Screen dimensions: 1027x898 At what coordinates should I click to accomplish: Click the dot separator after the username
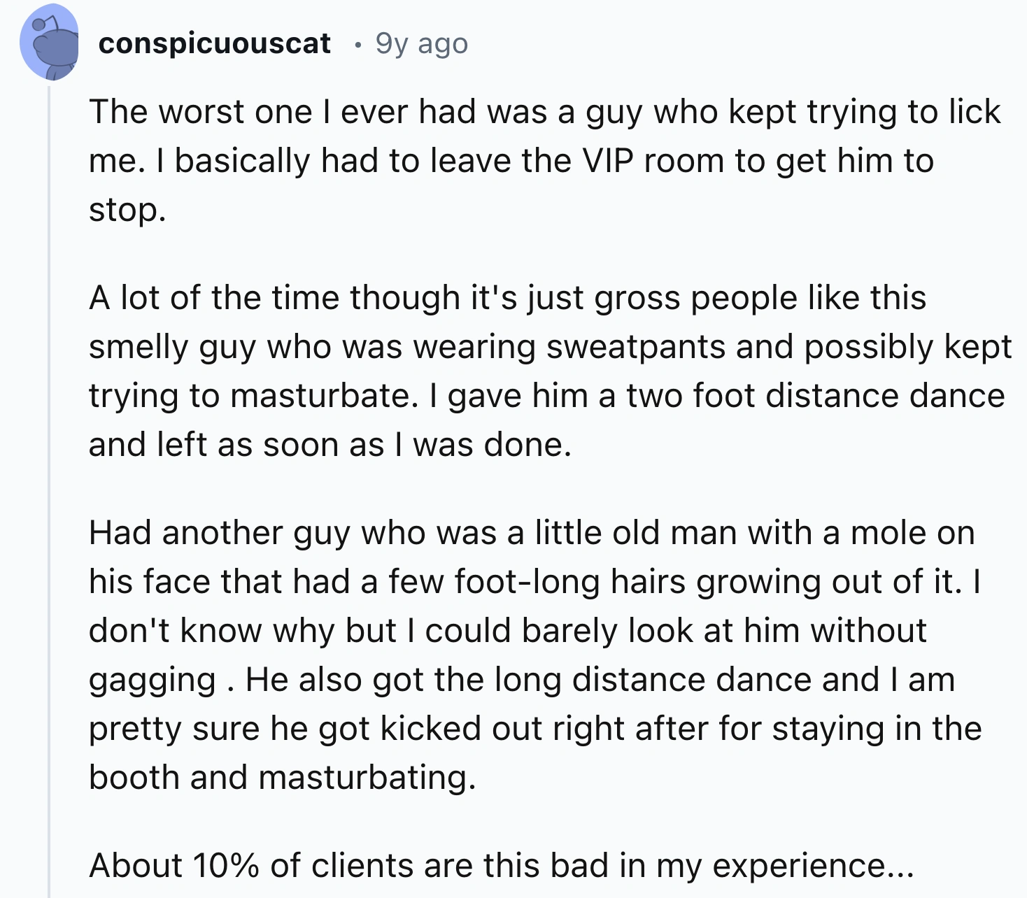pyautogui.click(x=357, y=45)
